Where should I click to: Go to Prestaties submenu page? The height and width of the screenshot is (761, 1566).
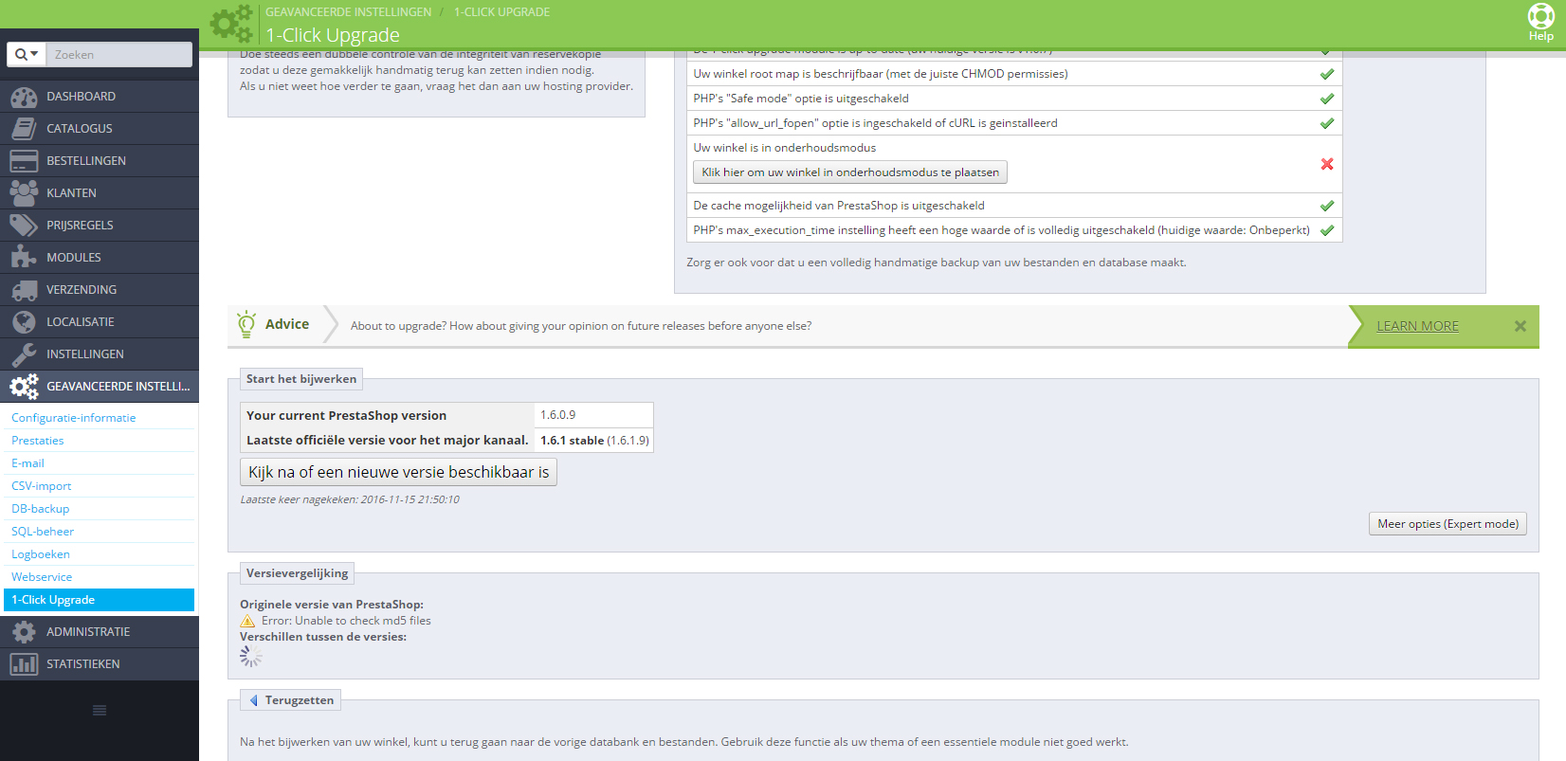(x=38, y=441)
